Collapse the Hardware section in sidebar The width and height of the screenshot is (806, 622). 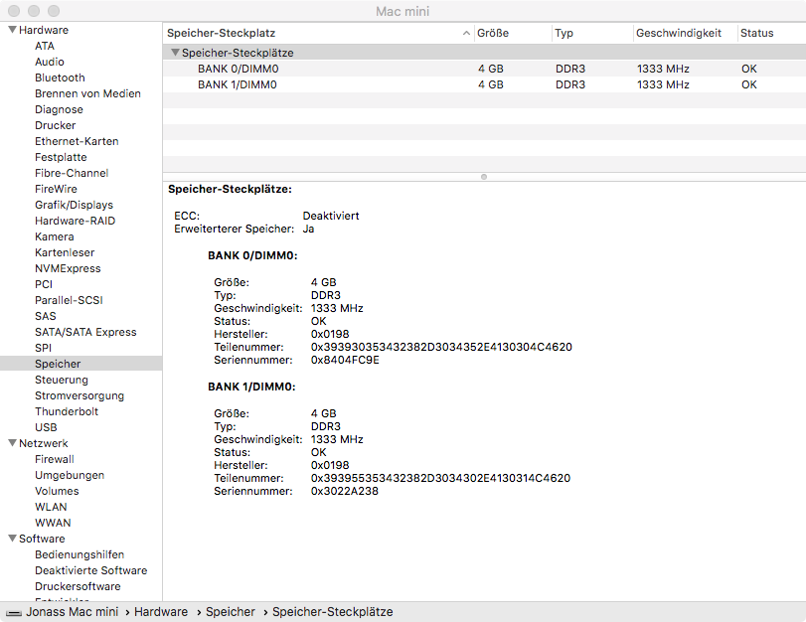click(x=11, y=30)
